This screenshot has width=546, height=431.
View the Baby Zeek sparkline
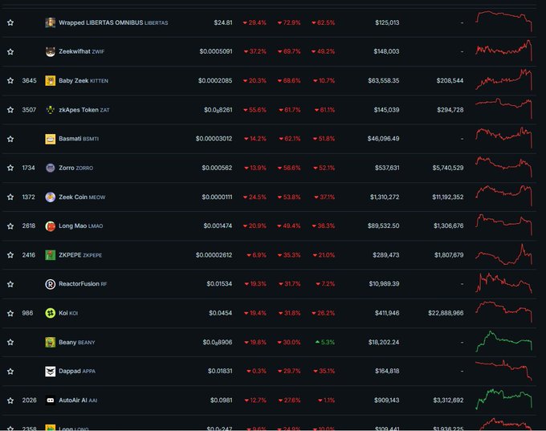504,79
